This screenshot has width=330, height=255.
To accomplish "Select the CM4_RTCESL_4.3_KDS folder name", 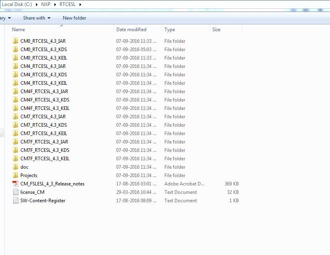I will click(44, 75).
